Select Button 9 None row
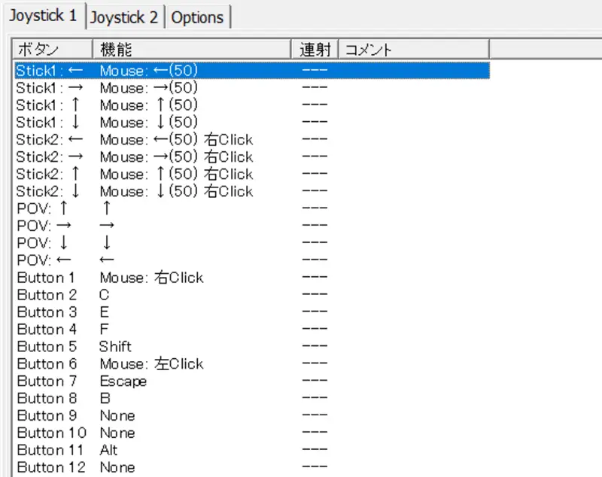 point(252,415)
